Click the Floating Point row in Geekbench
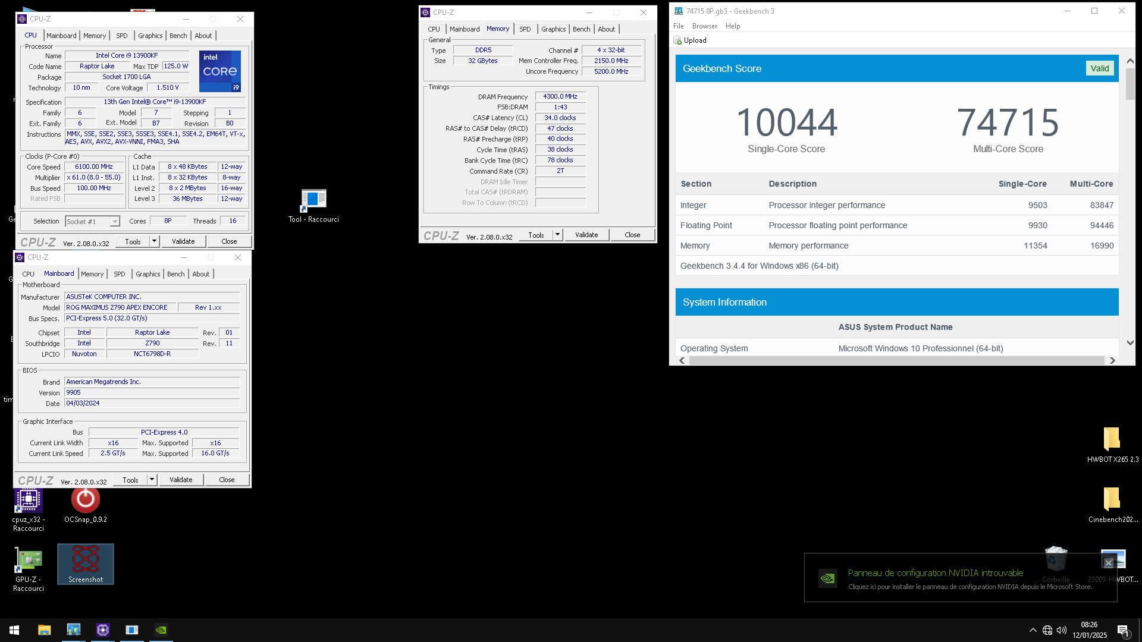 [x=897, y=225]
